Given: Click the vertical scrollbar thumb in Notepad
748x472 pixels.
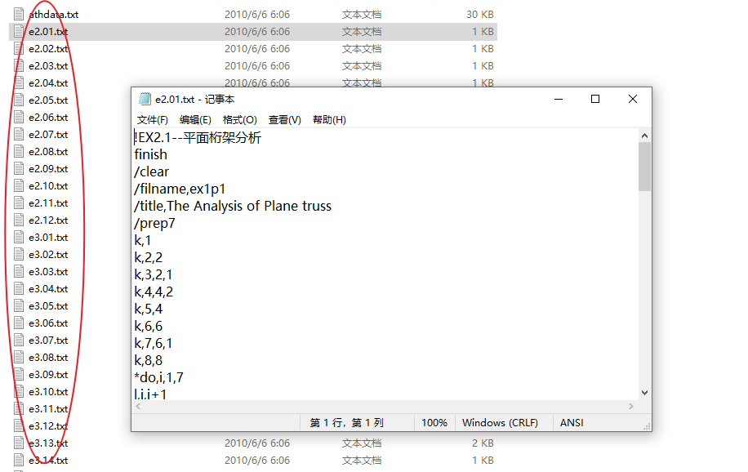Looking at the screenshot, I should click(x=644, y=167).
